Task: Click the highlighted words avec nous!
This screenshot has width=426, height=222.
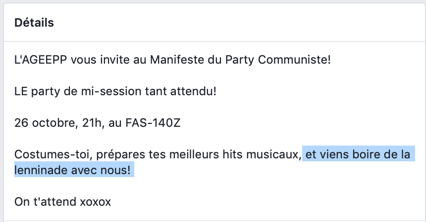Action: point(101,170)
